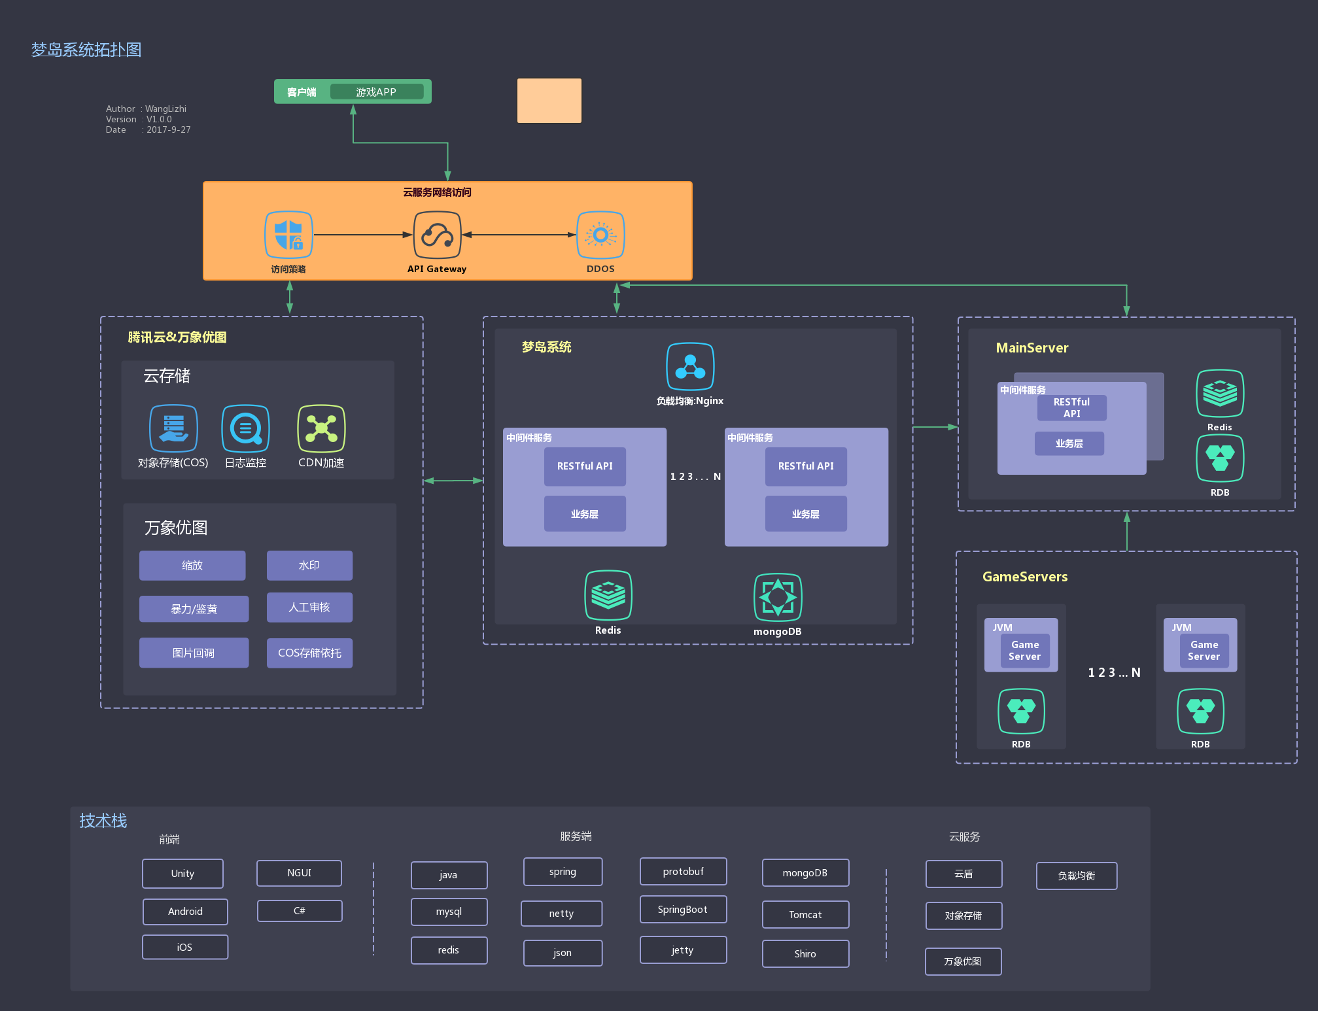Select the 负载均衡 cloud service box
This screenshot has height=1011, width=1318.
pyautogui.click(x=1077, y=876)
